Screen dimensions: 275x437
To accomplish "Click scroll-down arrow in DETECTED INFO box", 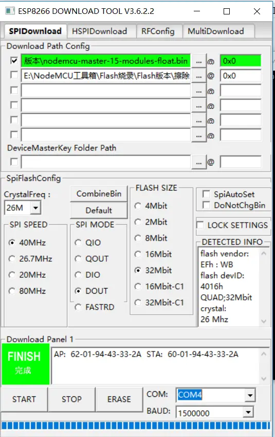I will [264, 321].
